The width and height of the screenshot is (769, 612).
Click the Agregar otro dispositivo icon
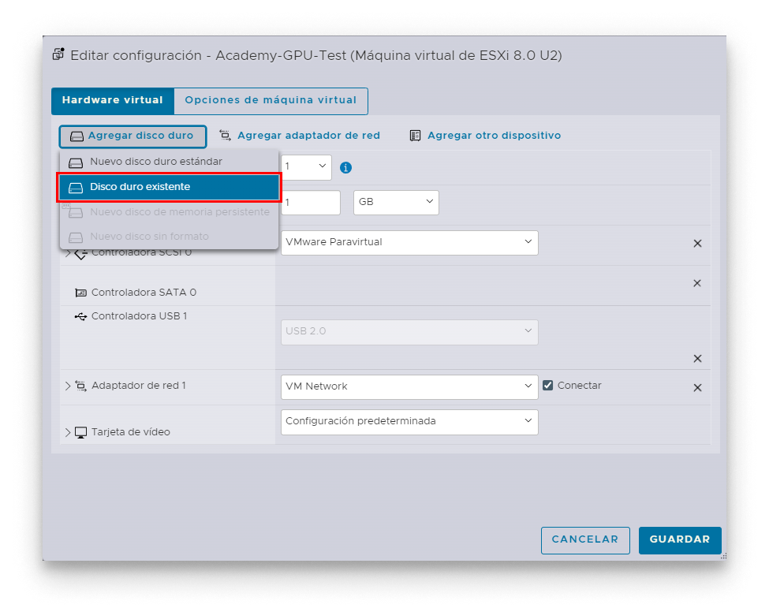(x=415, y=136)
